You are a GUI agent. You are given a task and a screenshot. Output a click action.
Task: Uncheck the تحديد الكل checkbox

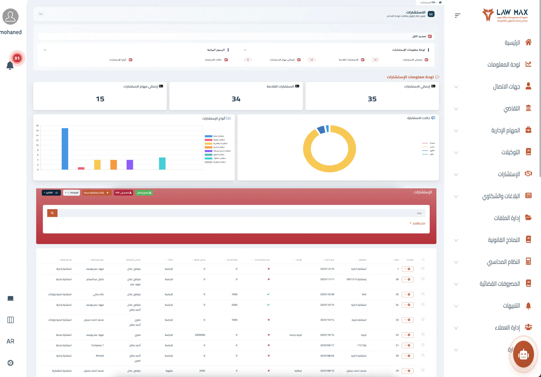point(430,36)
